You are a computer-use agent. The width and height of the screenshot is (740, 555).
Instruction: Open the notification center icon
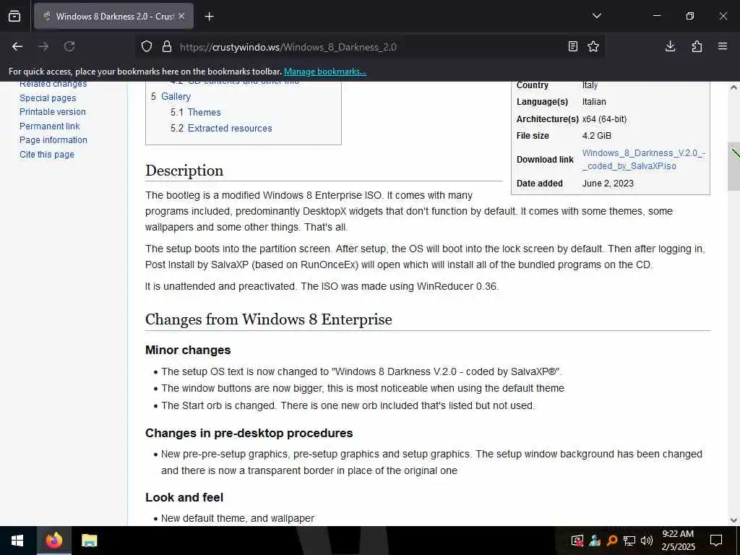pos(716,541)
